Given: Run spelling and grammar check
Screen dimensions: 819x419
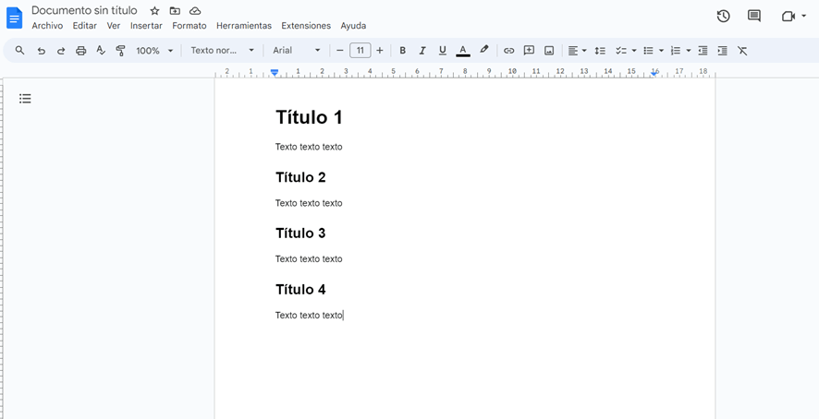Looking at the screenshot, I should [x=101, y=51].
